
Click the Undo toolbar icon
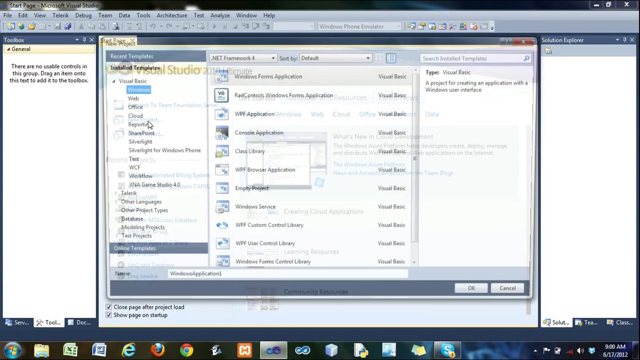point(152,26)
